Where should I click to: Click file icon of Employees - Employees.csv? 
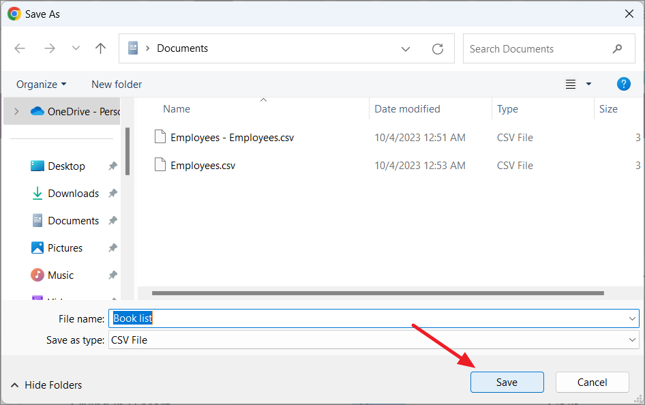(160, 136)
